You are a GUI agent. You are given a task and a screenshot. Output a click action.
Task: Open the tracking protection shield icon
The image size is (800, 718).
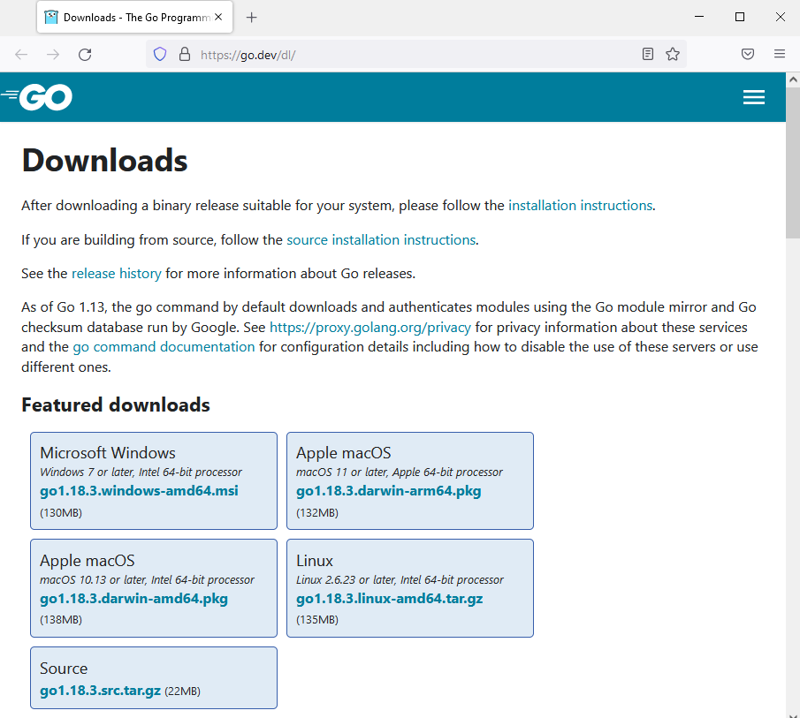[x=160, y=54]
